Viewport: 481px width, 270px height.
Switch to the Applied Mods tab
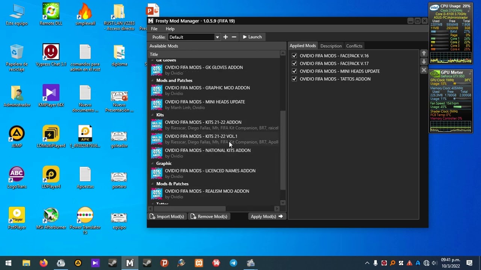(303, 46)
